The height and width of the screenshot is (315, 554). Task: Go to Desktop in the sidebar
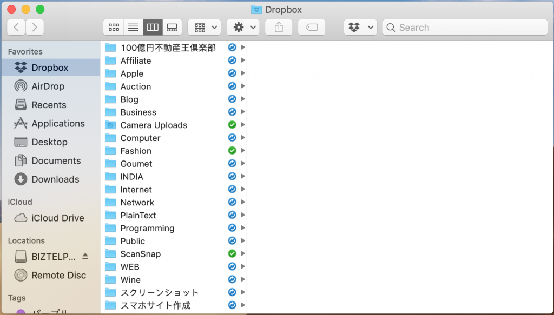pyautogui.click(x=50, y=142)
